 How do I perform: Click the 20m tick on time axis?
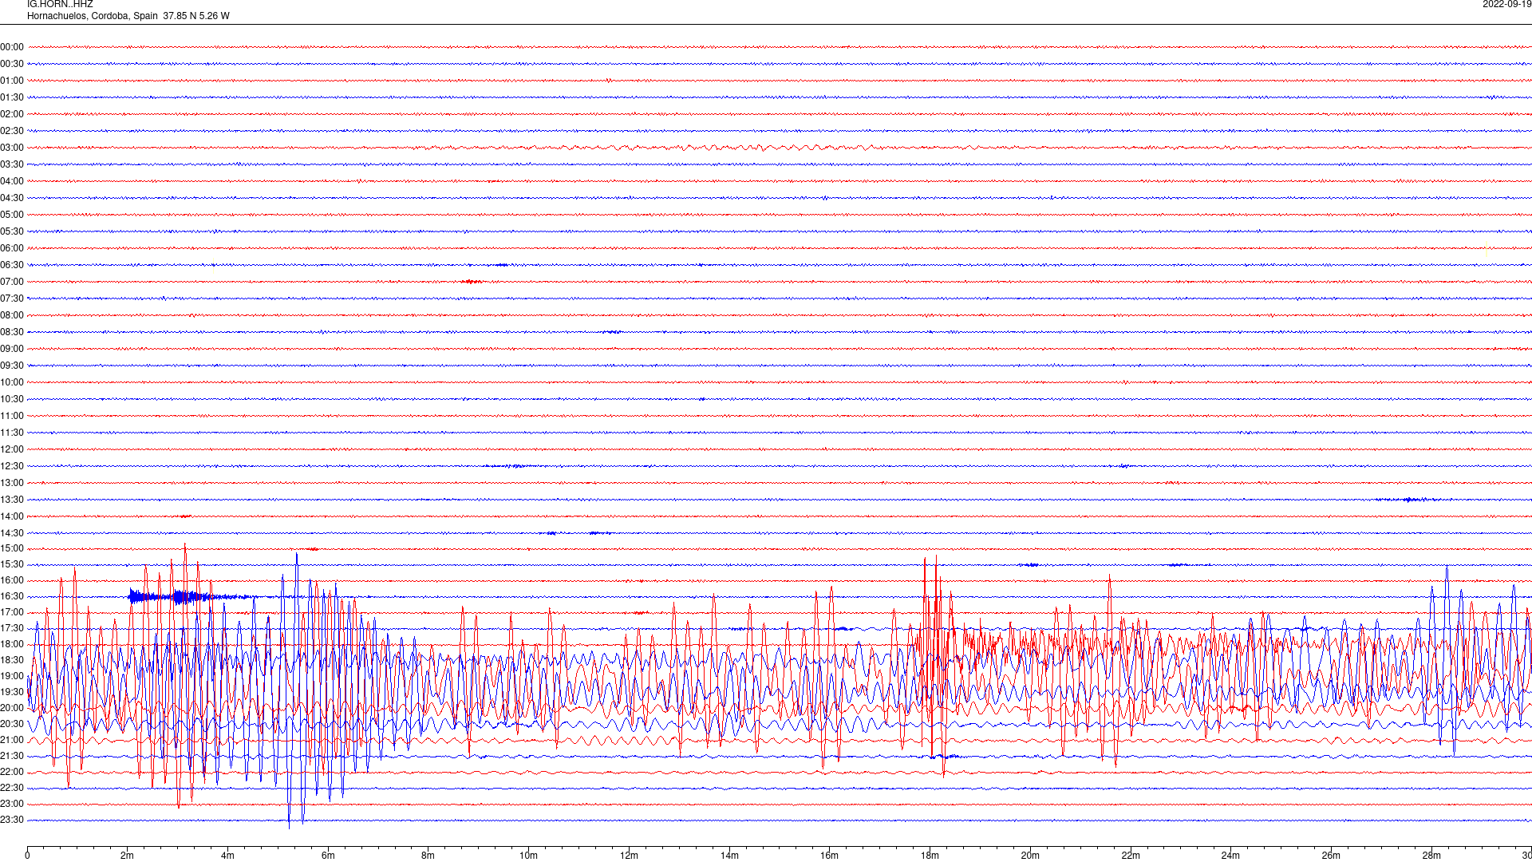[x=1030, y=856]
